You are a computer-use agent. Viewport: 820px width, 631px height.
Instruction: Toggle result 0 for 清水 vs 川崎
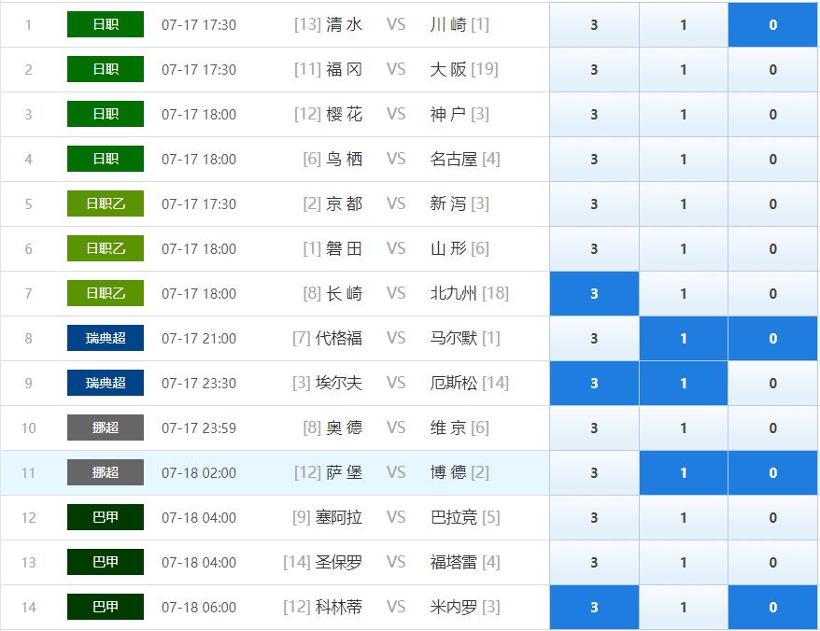pos(772,25)
